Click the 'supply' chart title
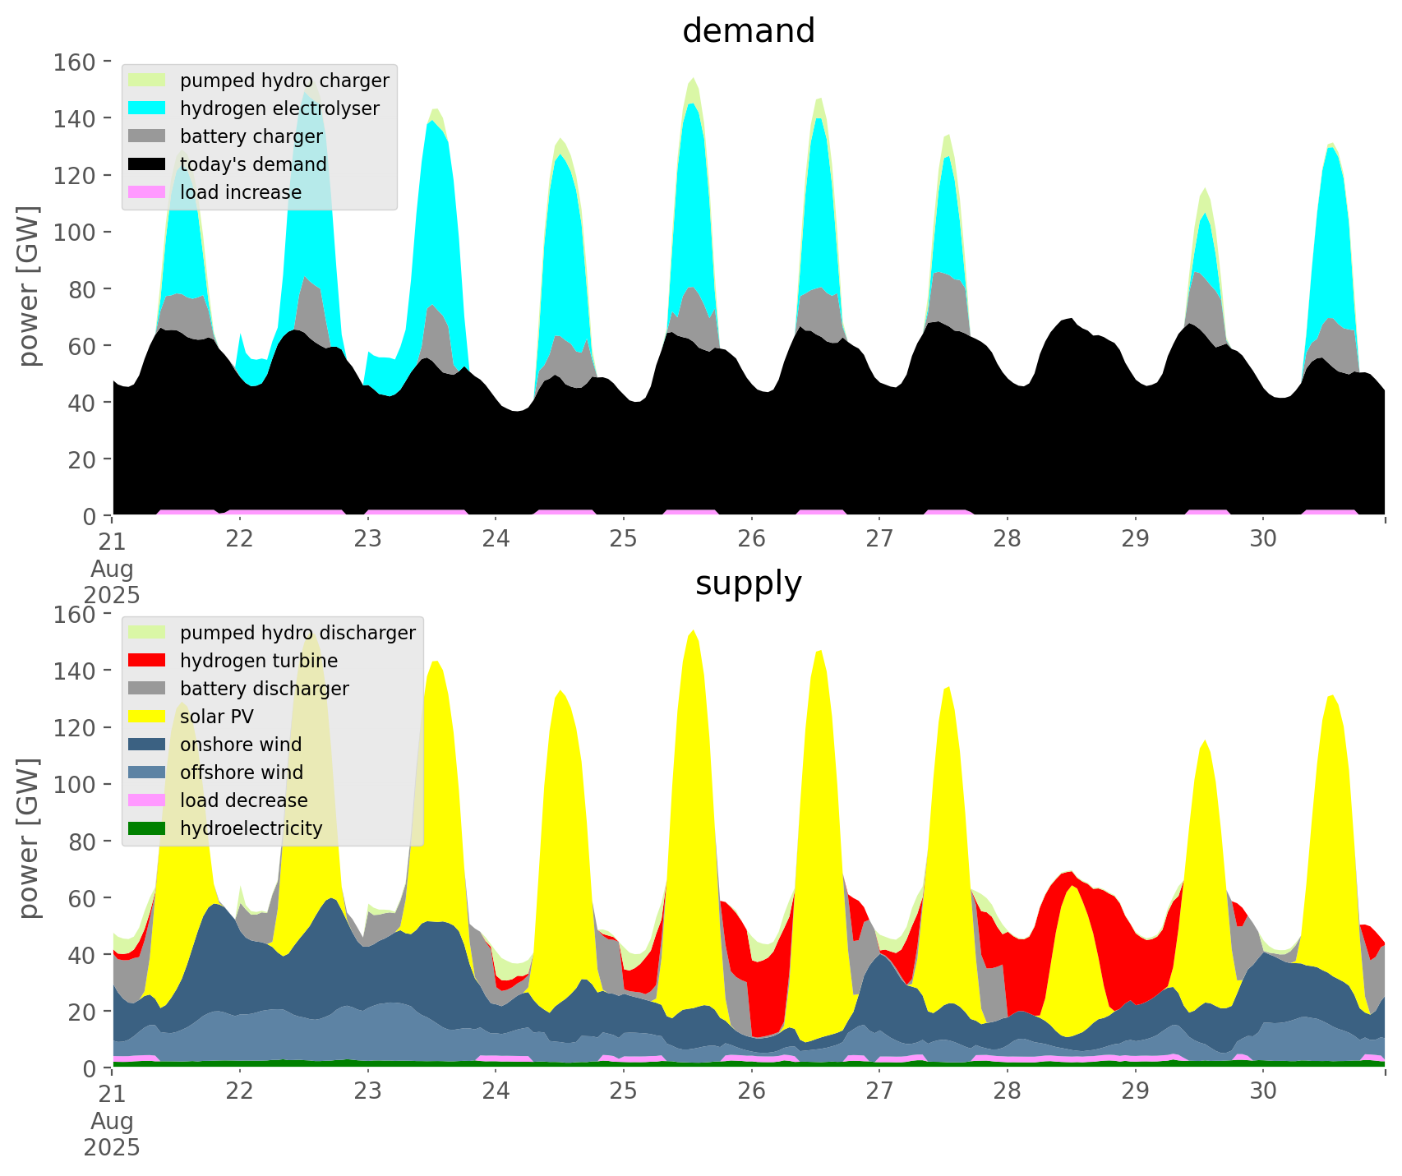 click(748, 583)
